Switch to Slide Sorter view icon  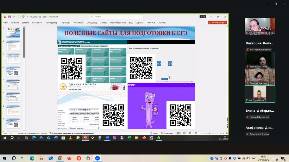click(184, 133)
